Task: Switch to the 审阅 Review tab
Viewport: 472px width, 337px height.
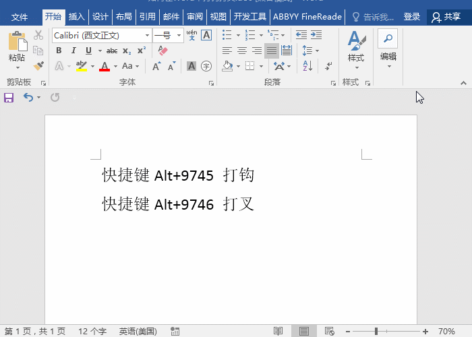Action: tap(195, 17)
